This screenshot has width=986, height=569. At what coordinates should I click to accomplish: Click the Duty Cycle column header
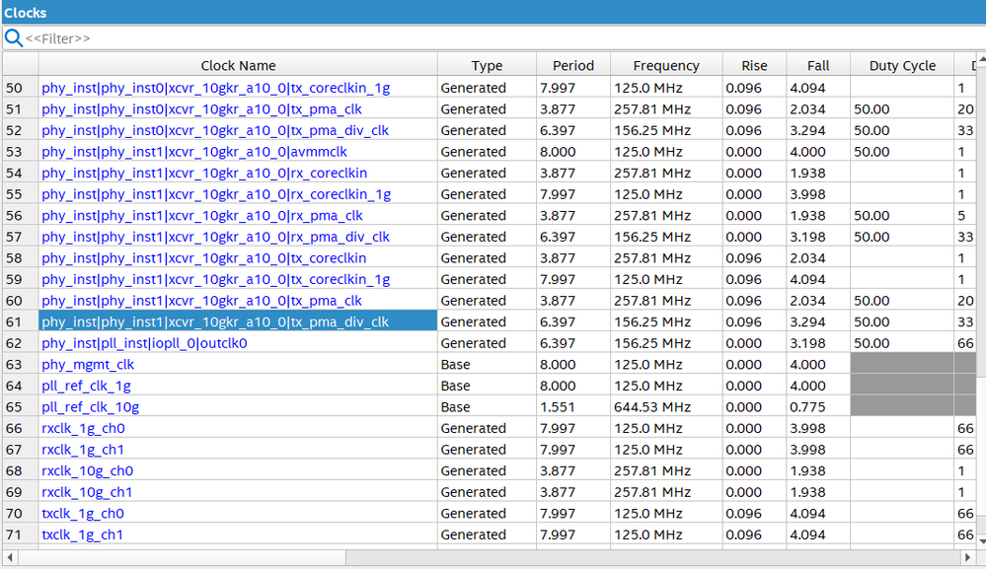click(x=902, y=66)
